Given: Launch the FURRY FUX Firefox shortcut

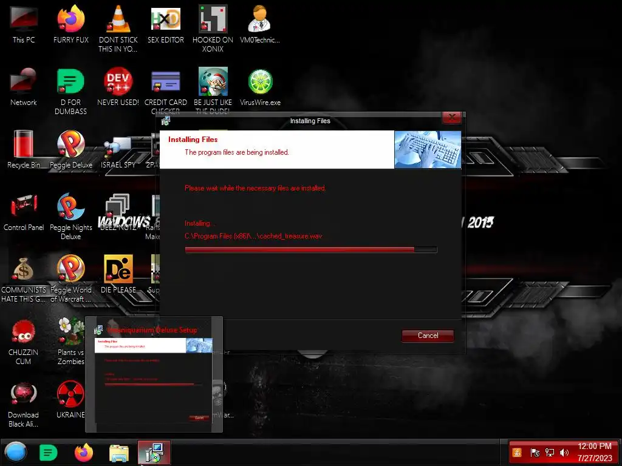Looking at the screenshot, I should pos(71,24).
